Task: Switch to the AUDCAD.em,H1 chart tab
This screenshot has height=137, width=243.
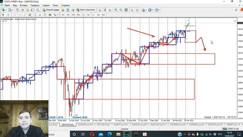Action: pos(158,125)
